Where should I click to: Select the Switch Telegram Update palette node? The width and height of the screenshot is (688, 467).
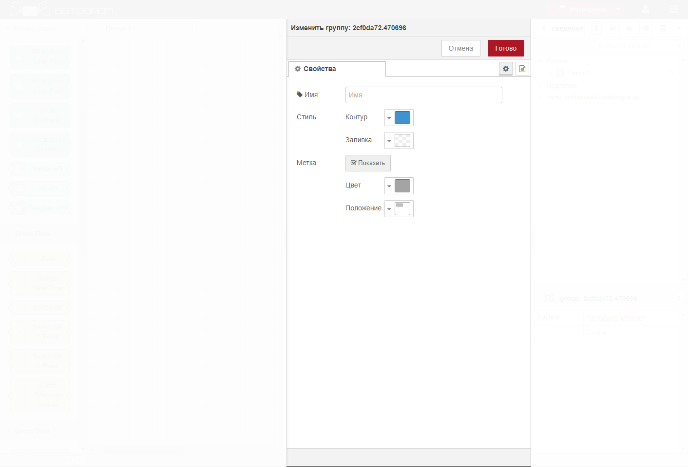tap(40, 395)
